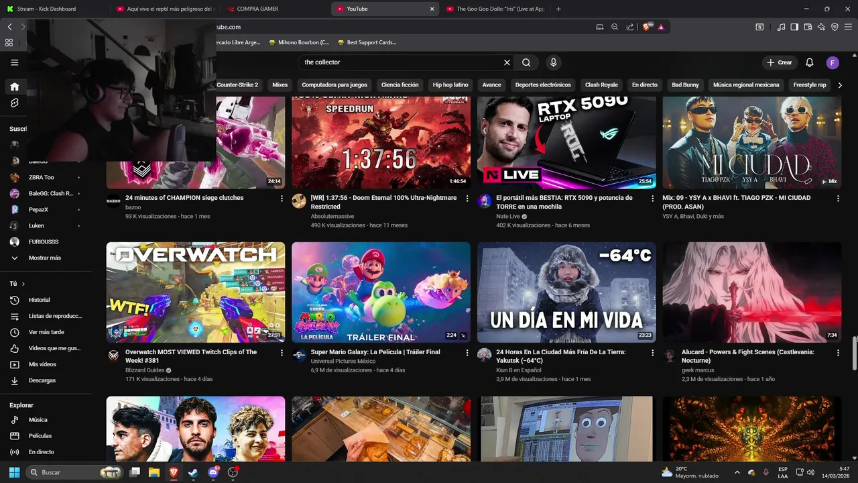Open the ESP LAA language switcher
The height and width of the screenshot is (483, 858).
[783, 472]
